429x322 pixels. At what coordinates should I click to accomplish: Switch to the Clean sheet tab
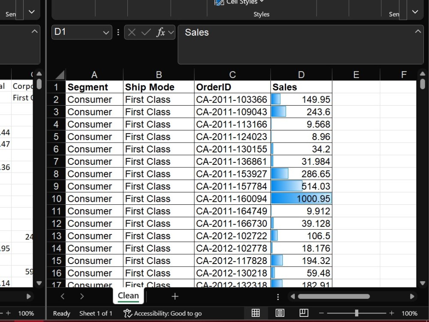click(x=128, y=296)
